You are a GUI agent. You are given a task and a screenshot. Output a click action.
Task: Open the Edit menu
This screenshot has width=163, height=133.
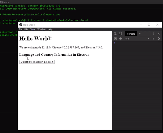pyautogui.click(x=26, y=29)
